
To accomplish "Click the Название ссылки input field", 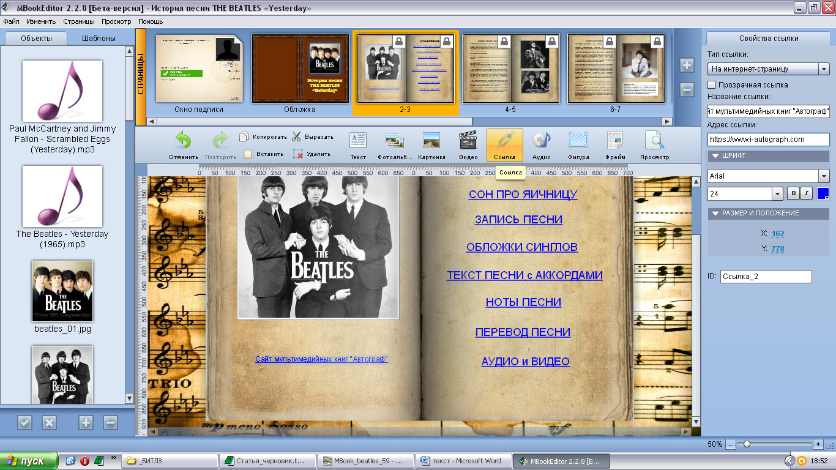I will pyautogui.click(x=768, y=111).
